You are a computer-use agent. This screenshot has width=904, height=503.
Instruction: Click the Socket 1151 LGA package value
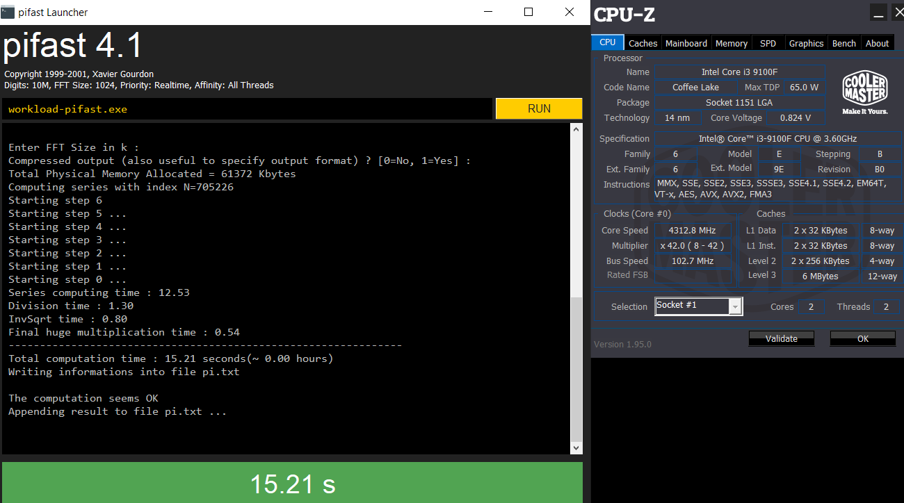pyautogui.click(x=738, y=103)
